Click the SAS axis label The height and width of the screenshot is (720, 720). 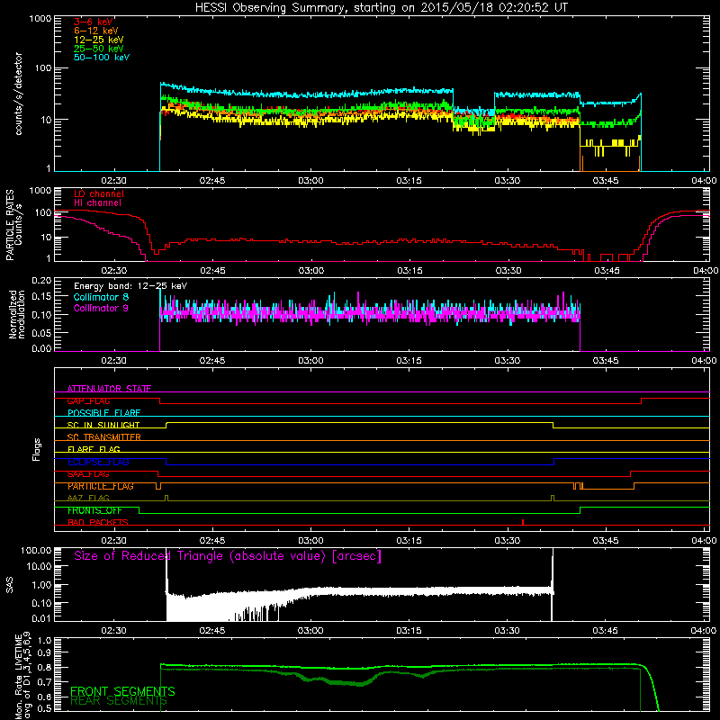pyautogui.click(x=10, y=585)
